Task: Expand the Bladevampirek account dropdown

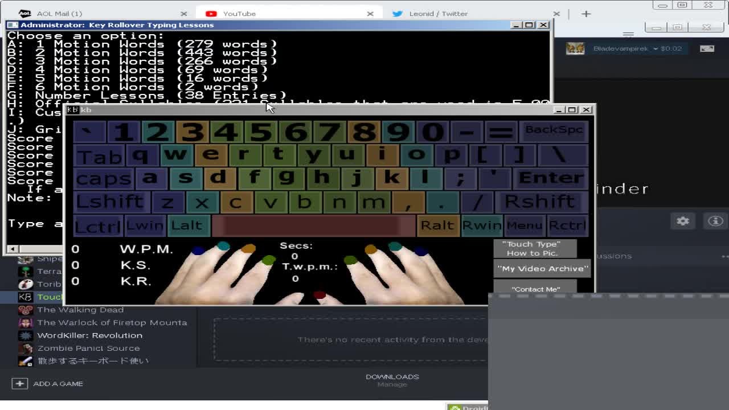Action: 656,48
